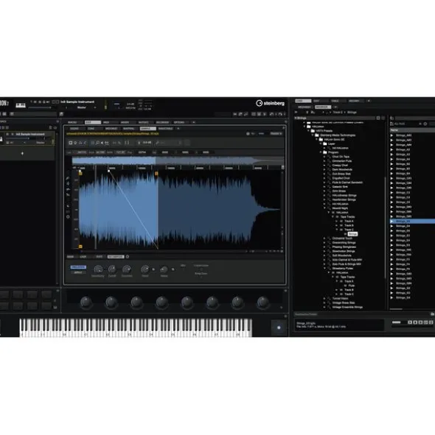This screenshot has height=435, width=435.
Task: Click the undo arrow in top toolbar
Action: point(271,114)
